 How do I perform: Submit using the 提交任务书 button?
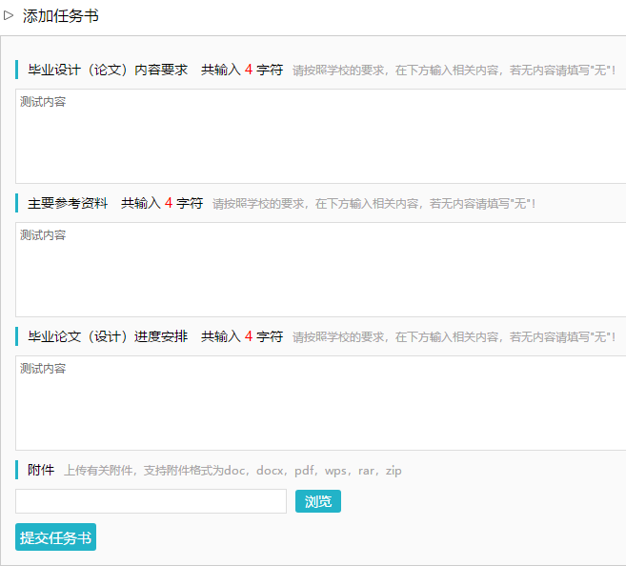[x=55, y=537]
